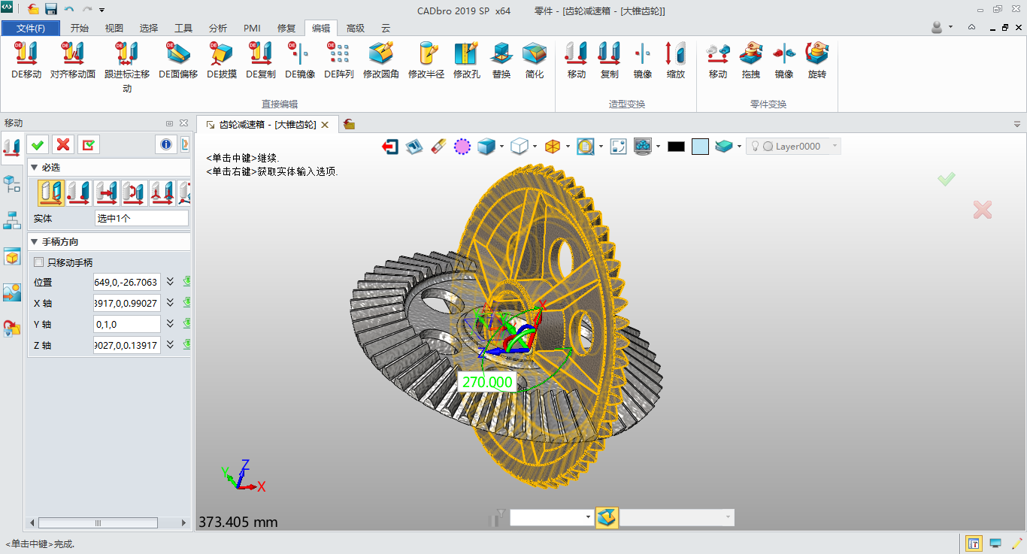Confirm the move with green checkmark button
Screen dimensions: 1027x554
(x=38, y=144)
